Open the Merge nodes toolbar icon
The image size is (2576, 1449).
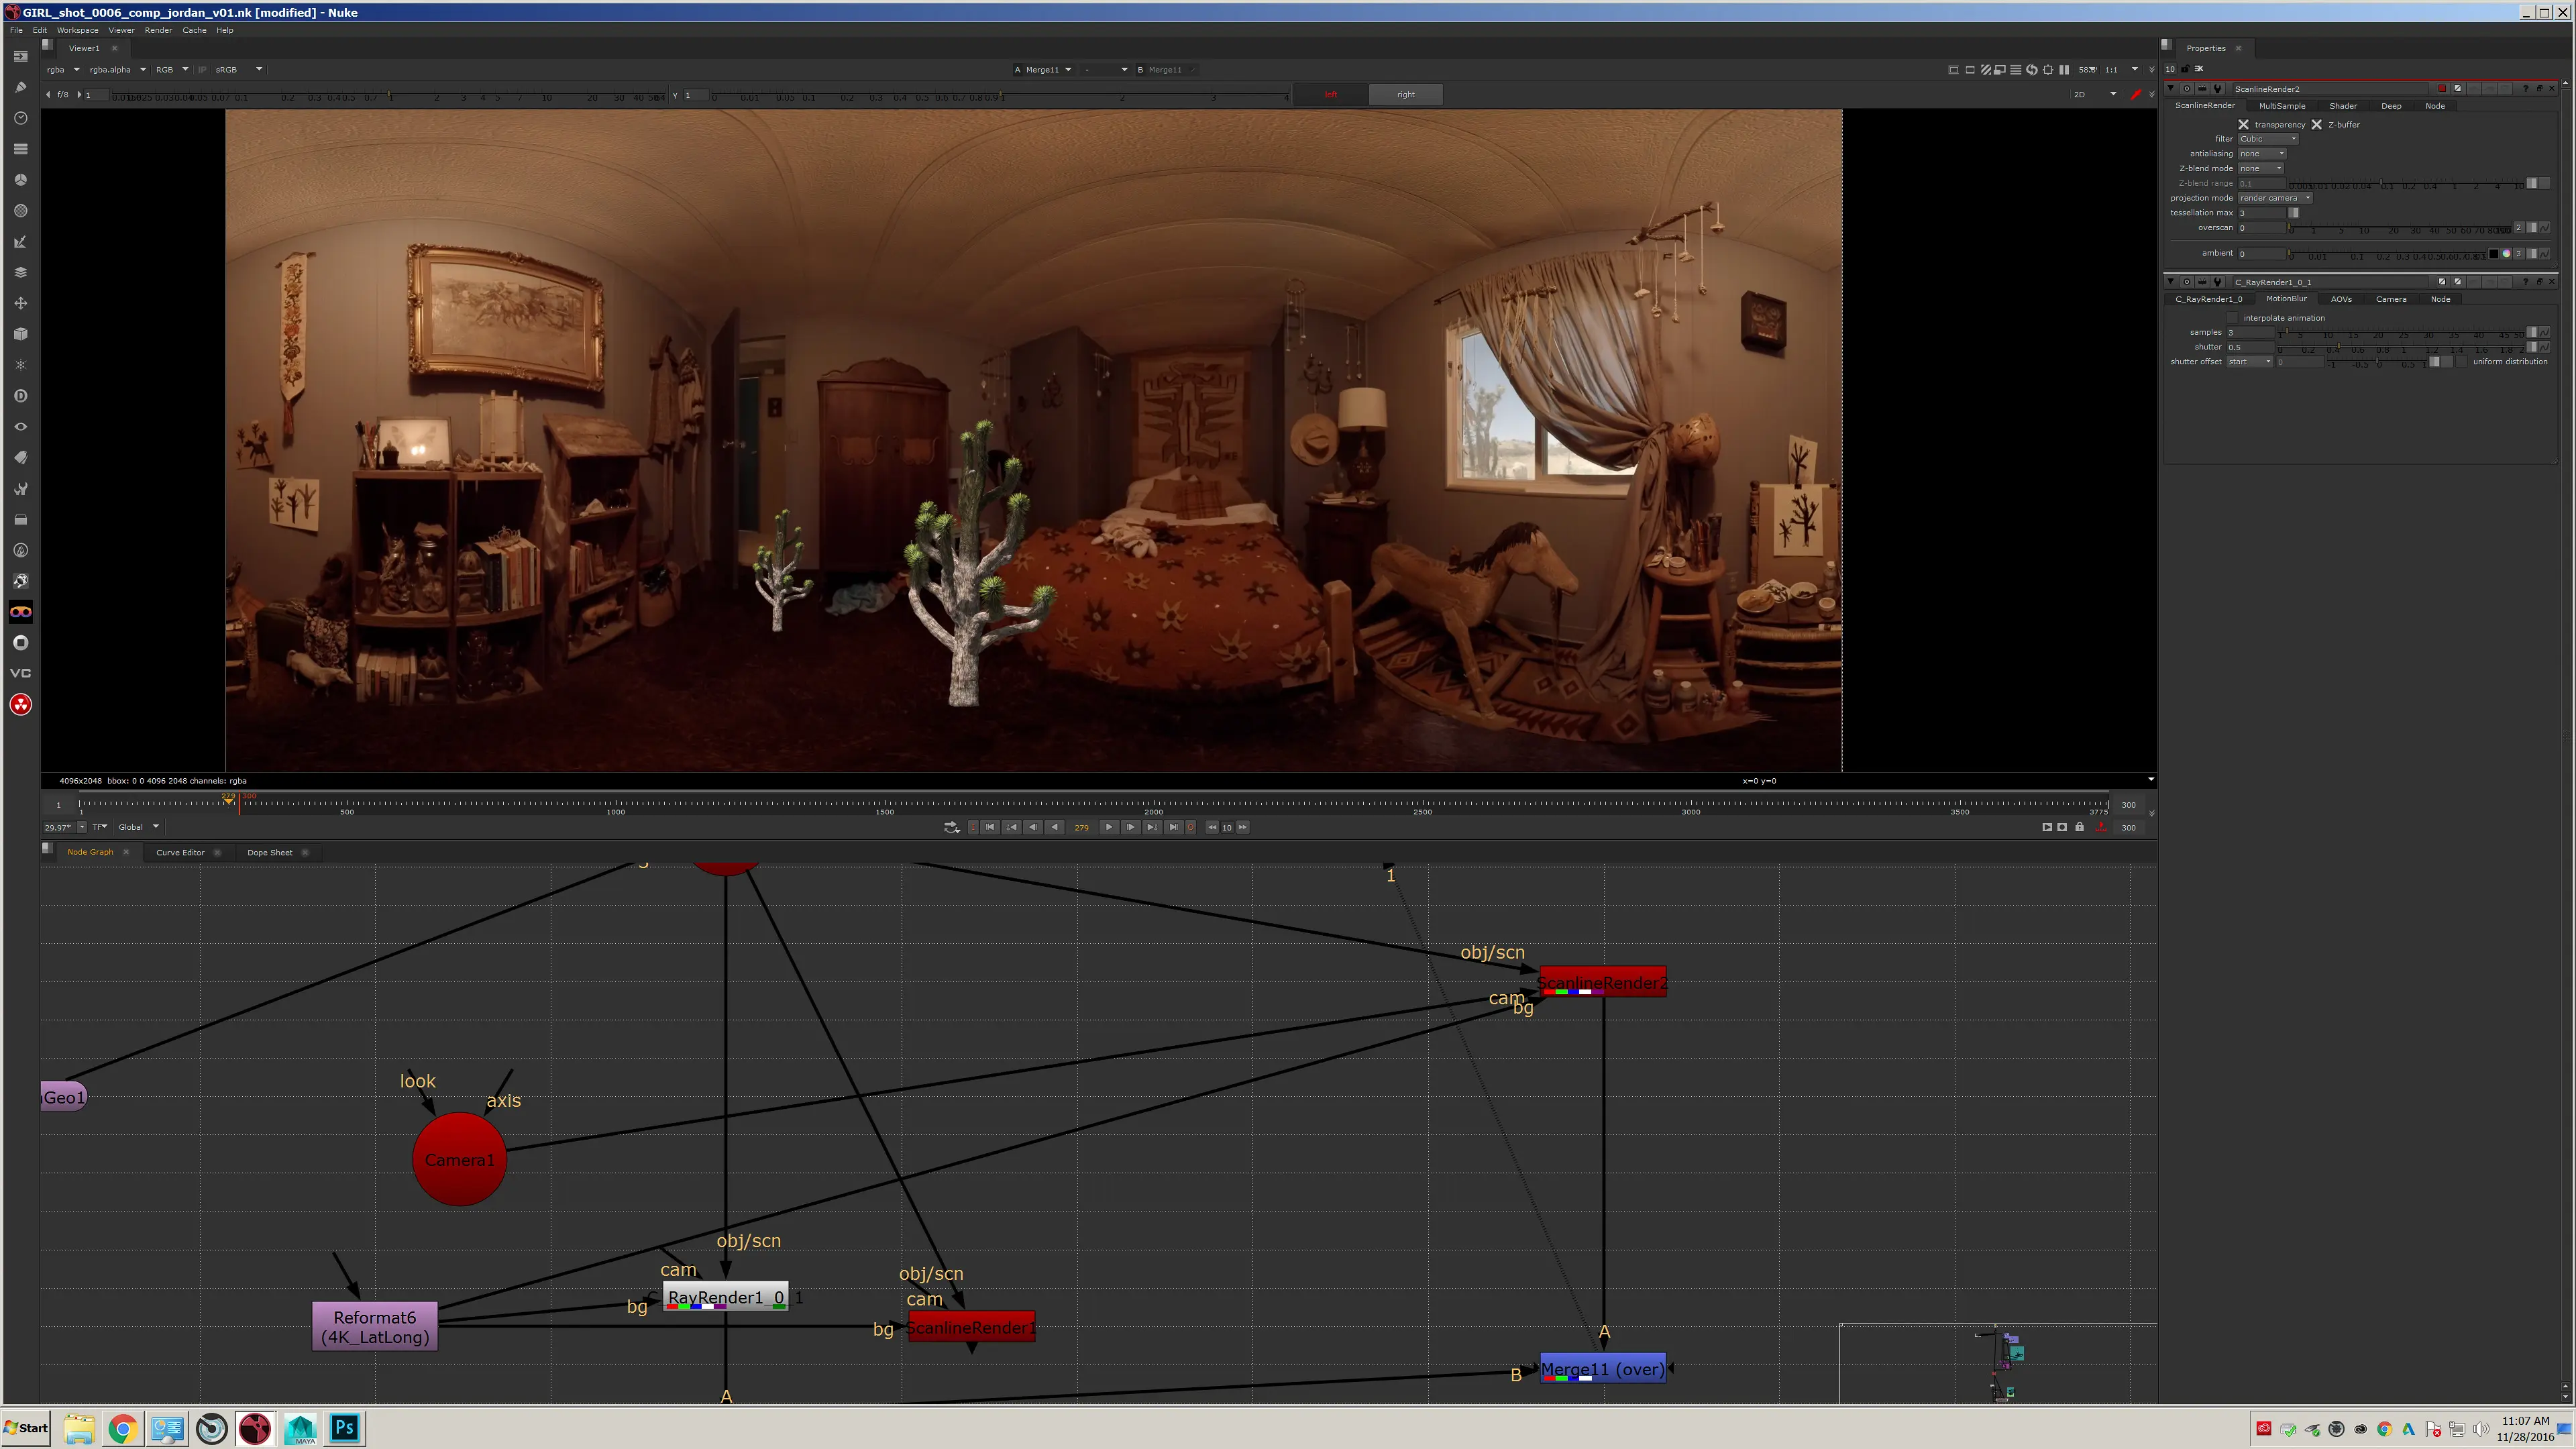click(x=20, y=272)
